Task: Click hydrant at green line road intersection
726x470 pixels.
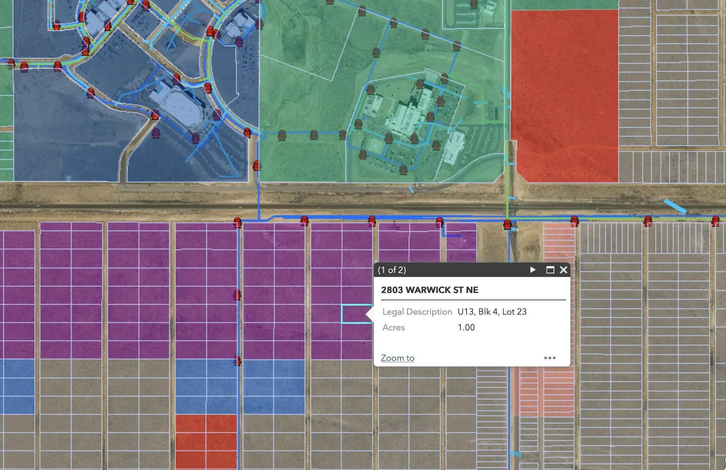Action: (x=508, y=225)
